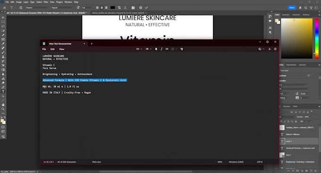321x173 pixels.
Task: Select the Eyedropper tool
Action: coord(3,43)
